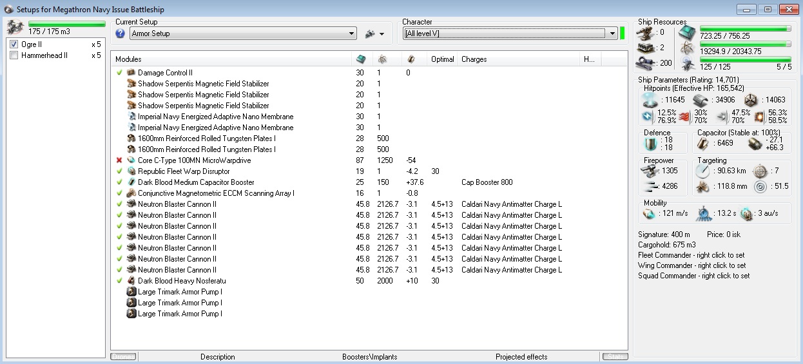The image size is (803, 364).
Task: Click the Defence shield icon
Action: [x=651, y=143]
